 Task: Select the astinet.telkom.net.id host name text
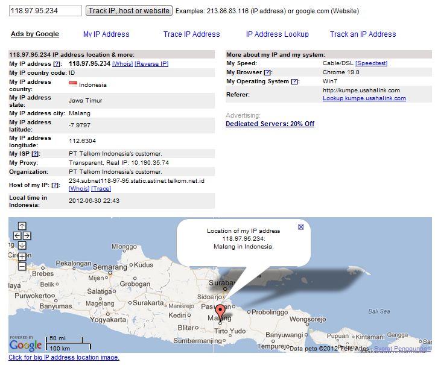tap(136, 181)
